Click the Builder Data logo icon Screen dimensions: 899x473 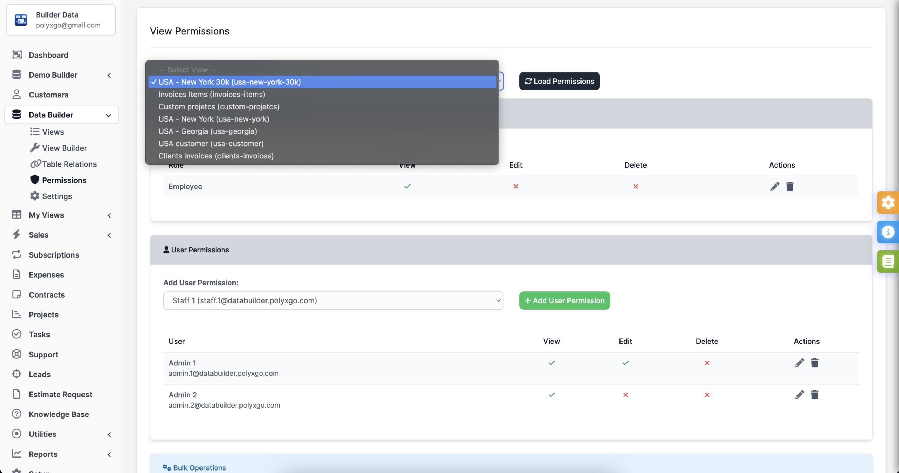click(x=21, y=20)
